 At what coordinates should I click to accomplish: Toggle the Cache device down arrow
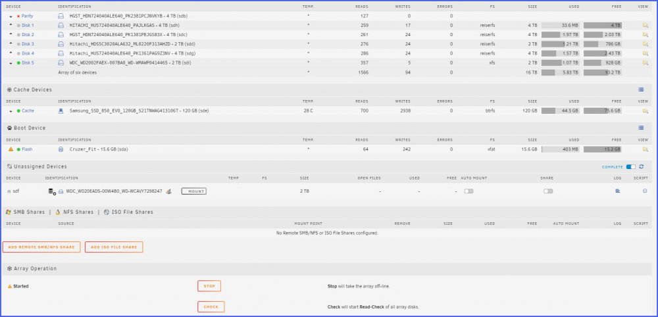11,112
